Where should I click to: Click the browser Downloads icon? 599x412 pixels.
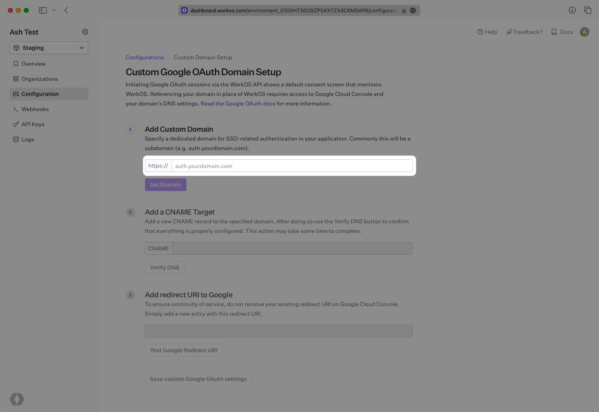pos(572,10)
